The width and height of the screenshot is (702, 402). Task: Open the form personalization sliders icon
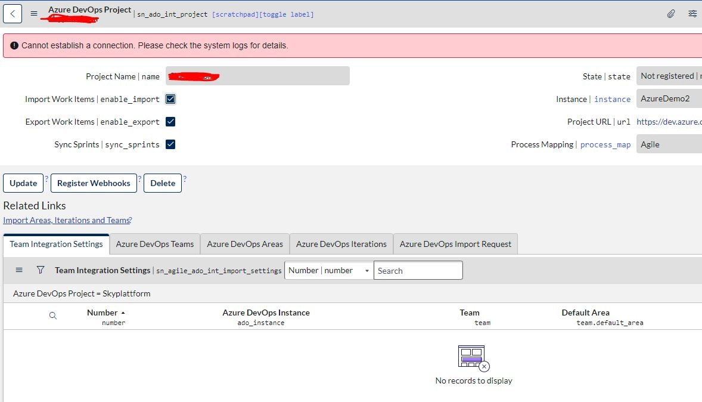[x=692, y=13]
